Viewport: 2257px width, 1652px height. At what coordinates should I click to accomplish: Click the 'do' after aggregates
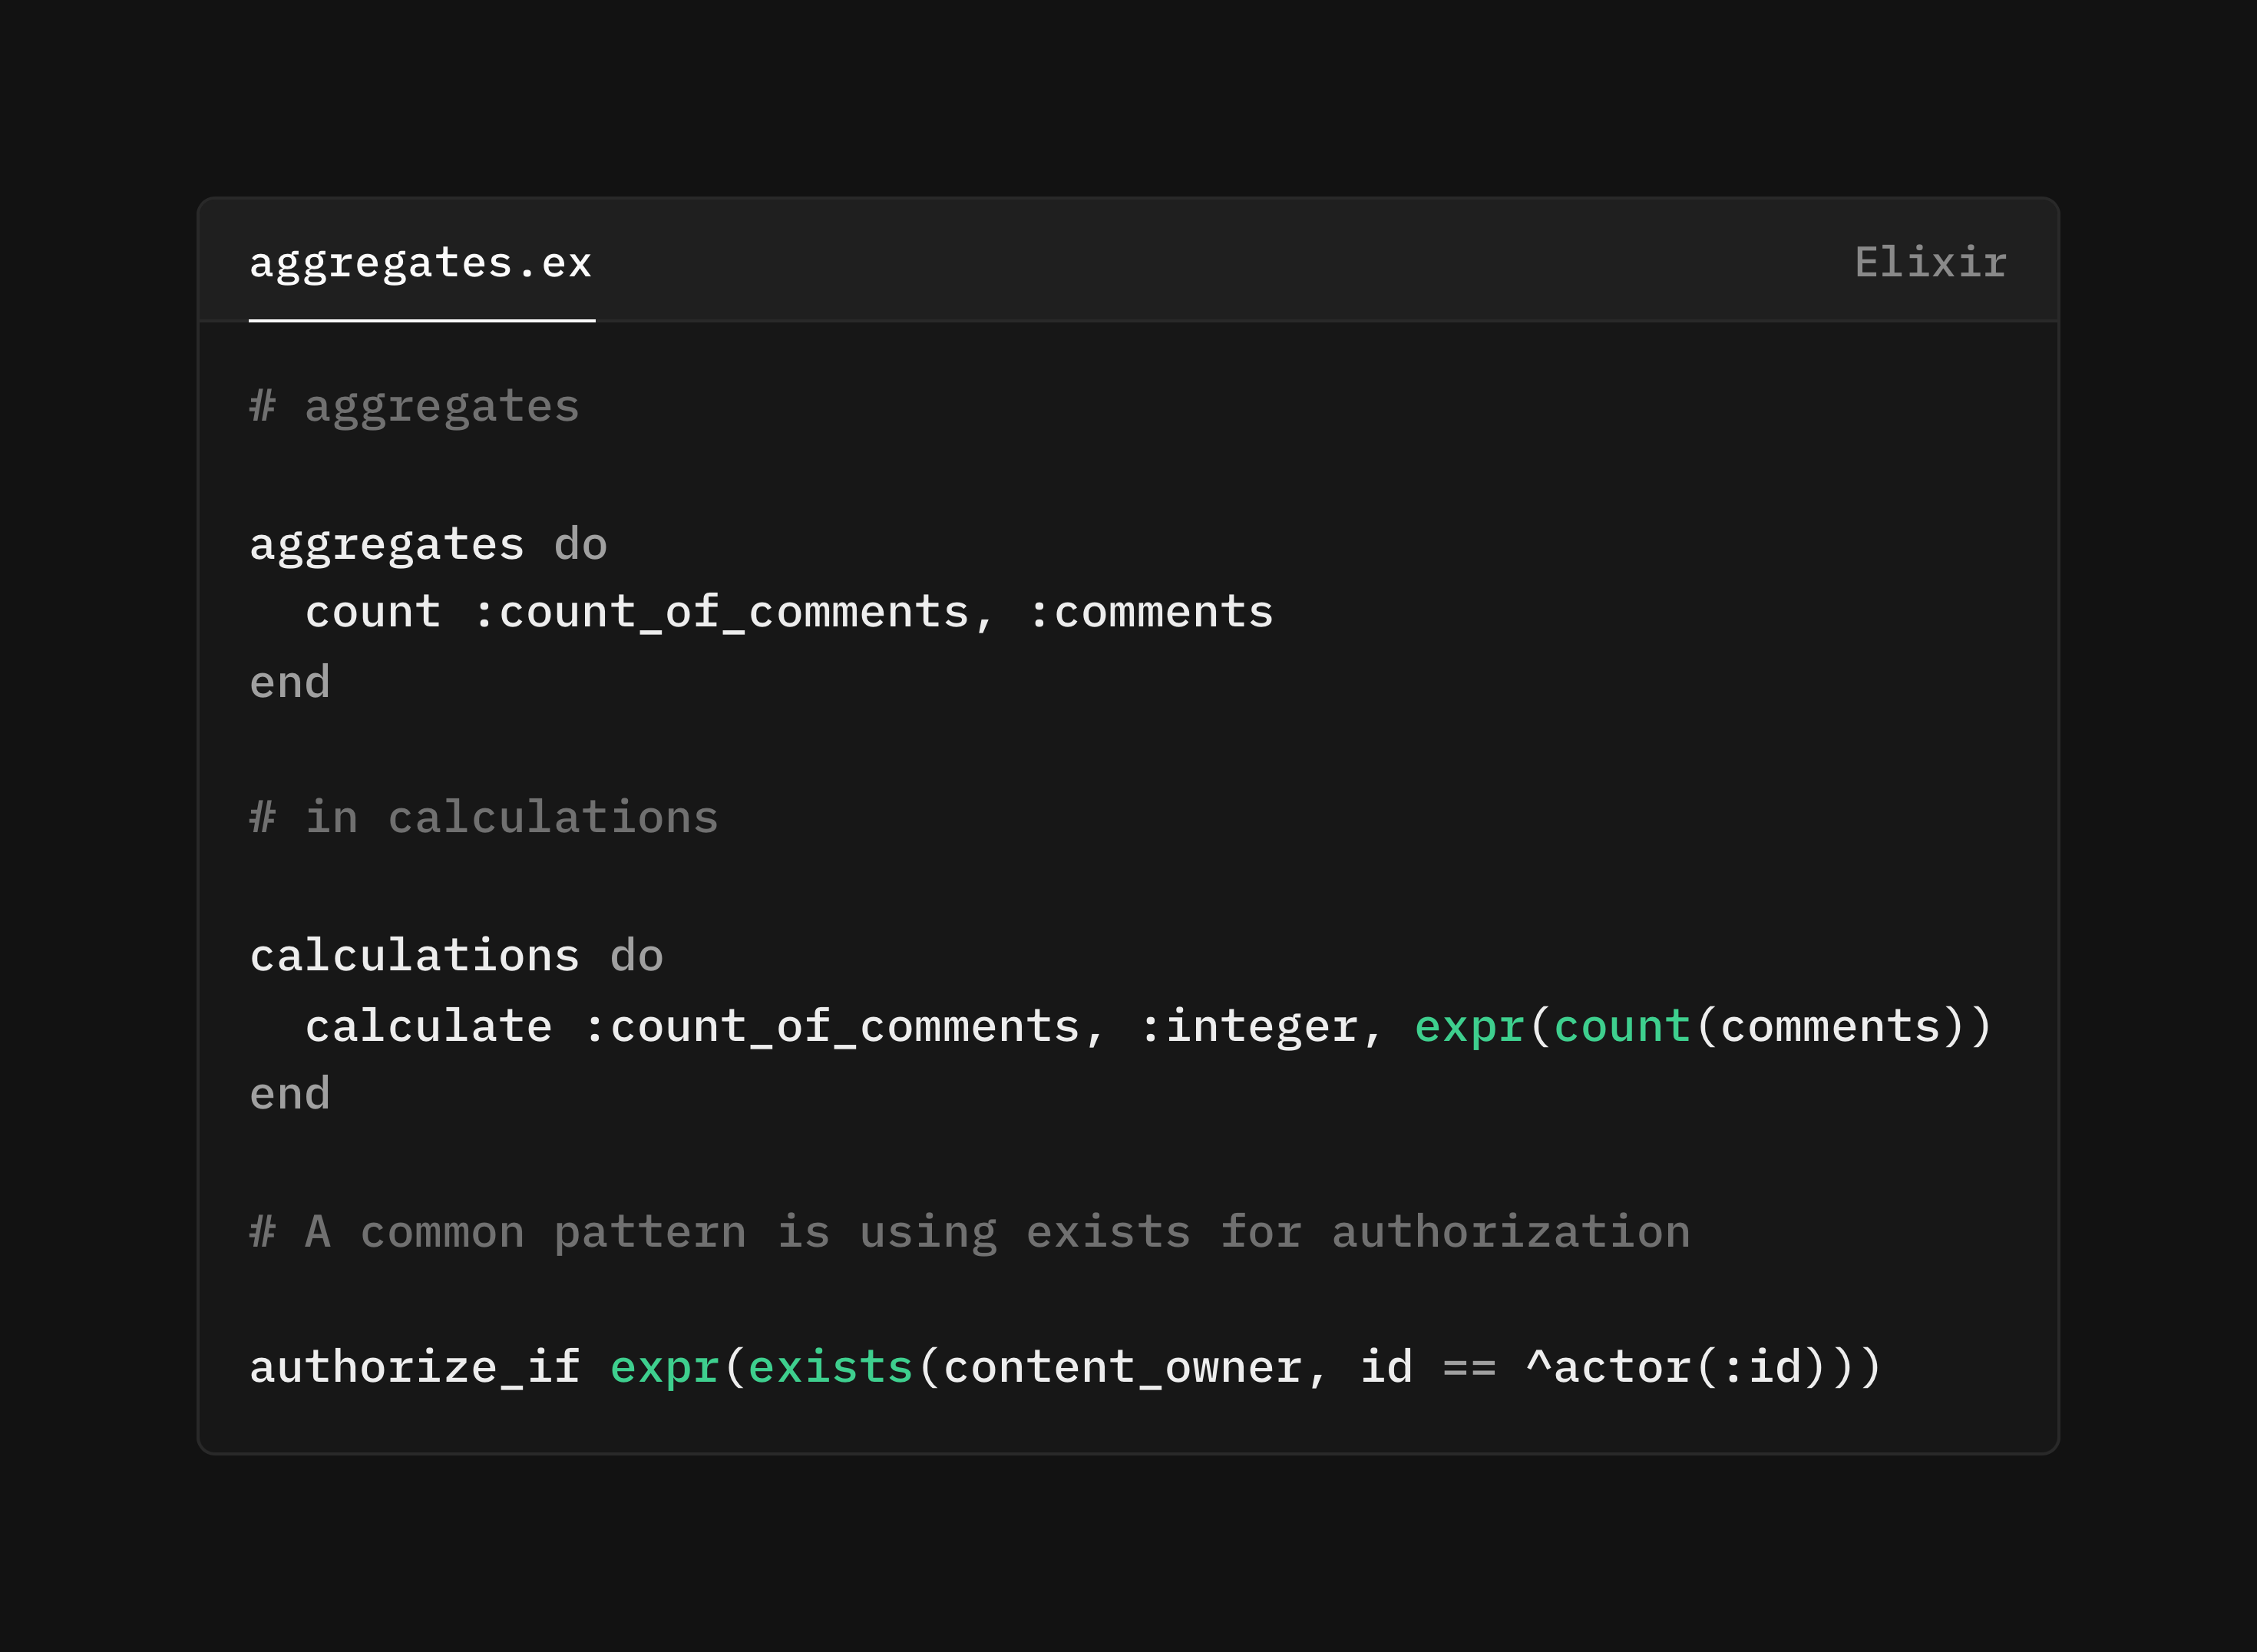(580, 545)
